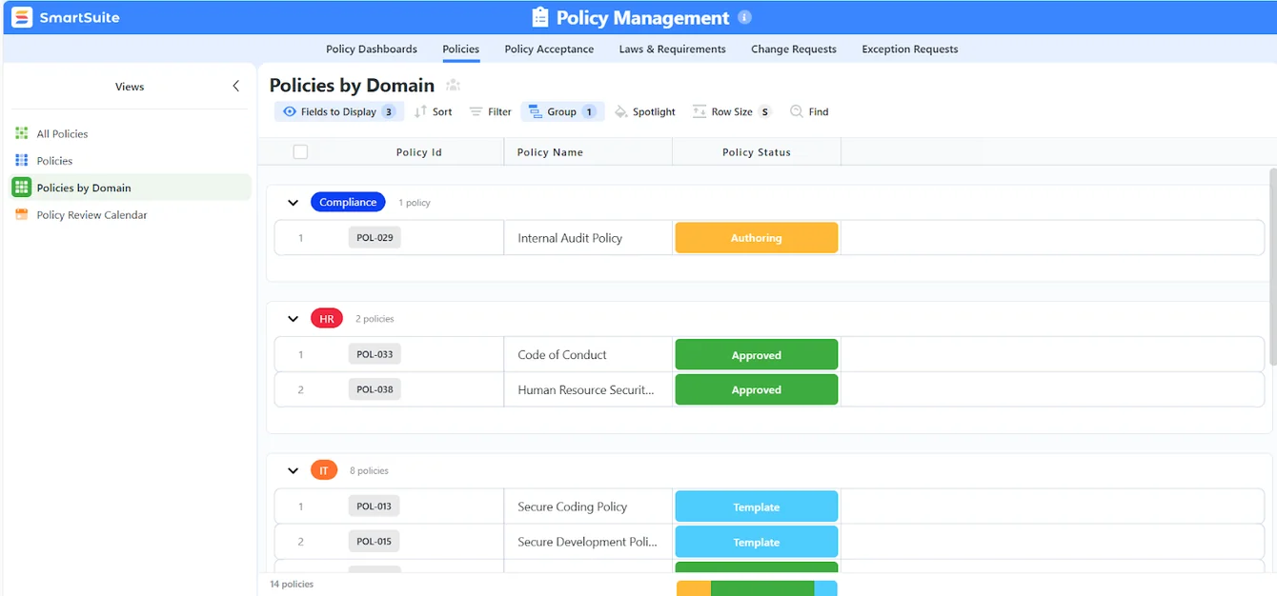
Task: Select the Policy Review Calendar view
Action: click(x=130, y=215)
